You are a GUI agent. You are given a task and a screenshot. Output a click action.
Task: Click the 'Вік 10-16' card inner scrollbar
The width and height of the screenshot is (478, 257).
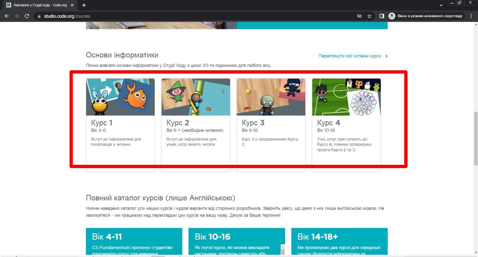click(x=282, y=250)
